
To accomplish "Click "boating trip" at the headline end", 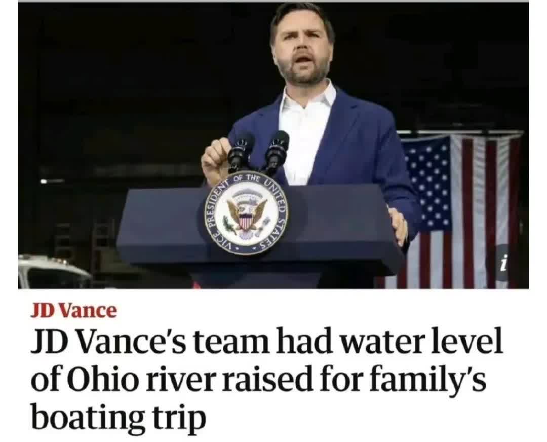I will [x=119, y=417].
